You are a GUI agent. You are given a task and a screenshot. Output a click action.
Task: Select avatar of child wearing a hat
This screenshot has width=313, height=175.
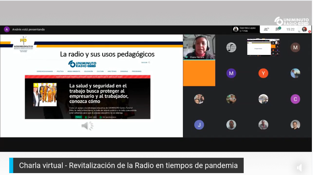pyautogui.click(x=231, y=99)
